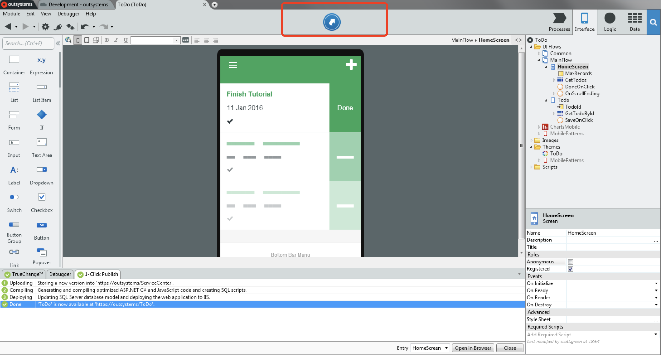
Task: Click the 1-Click Publish circular button
Action: point(331,22)
